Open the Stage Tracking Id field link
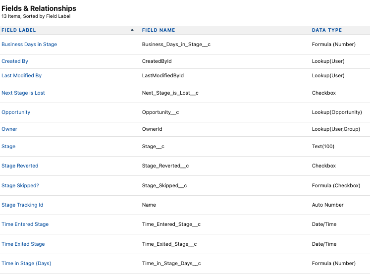The width and height of the screenshot is (370, 276). [22, 205]
